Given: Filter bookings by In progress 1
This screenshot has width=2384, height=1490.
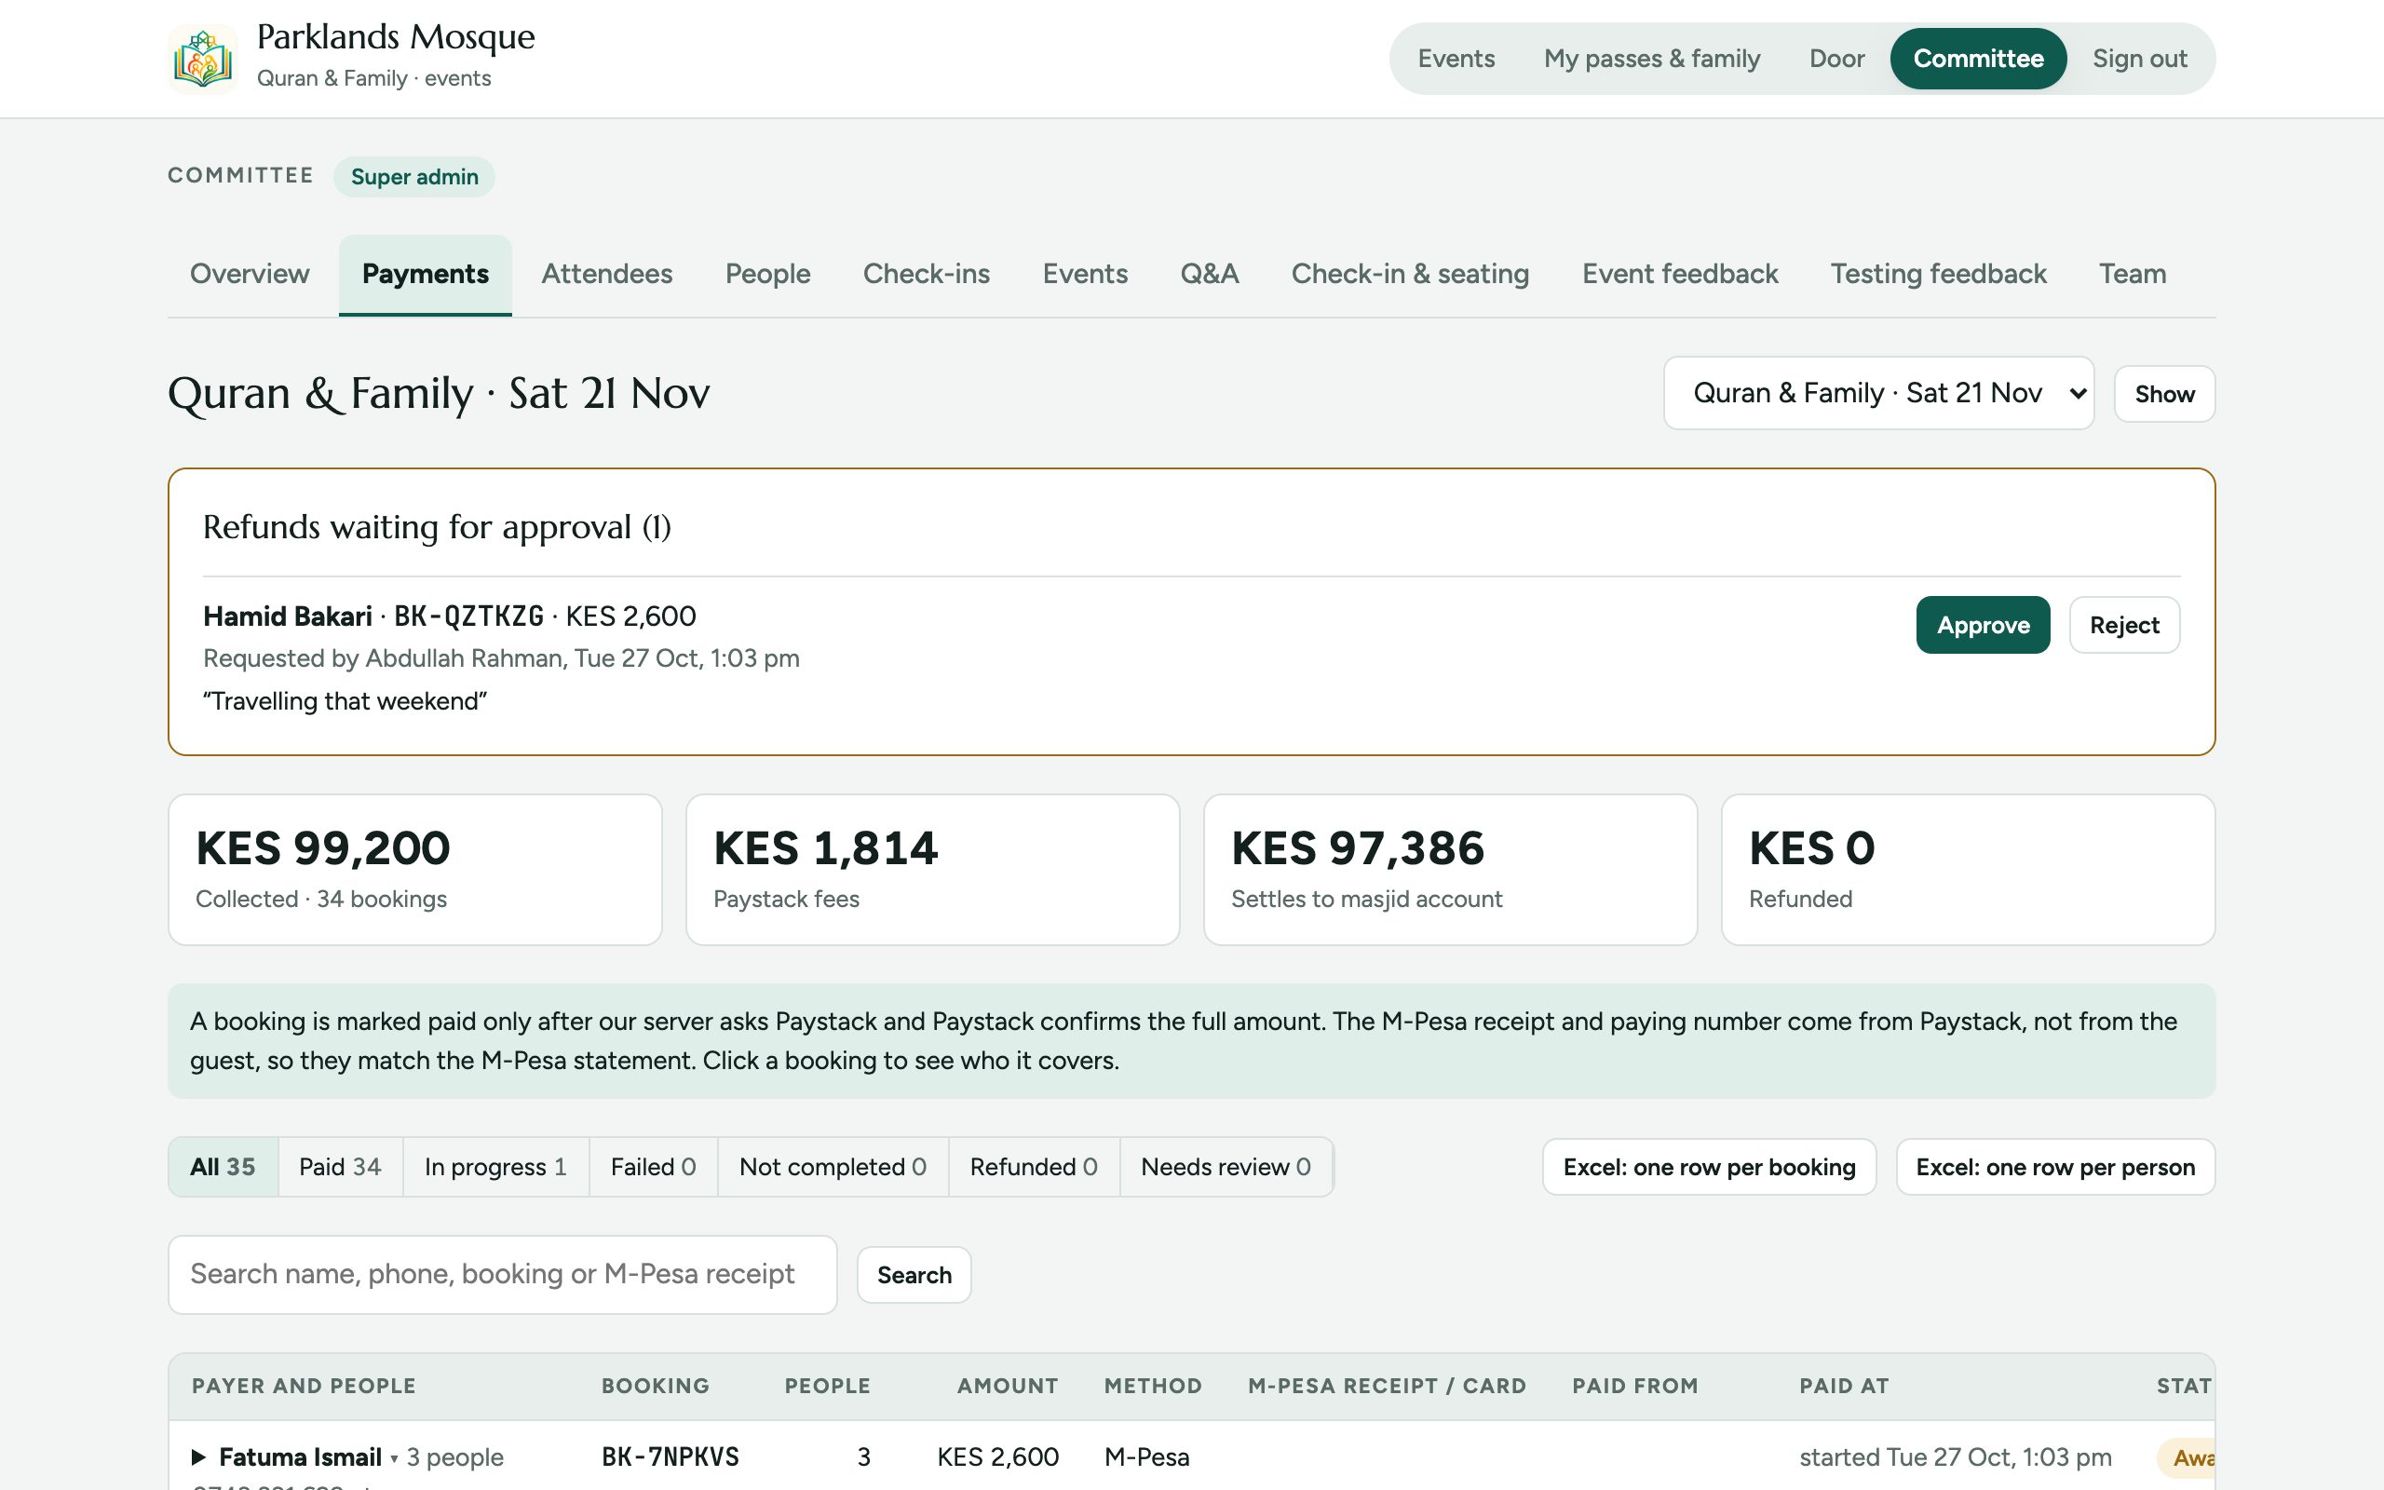Looking at the screenshot, I should (495, 1167).
